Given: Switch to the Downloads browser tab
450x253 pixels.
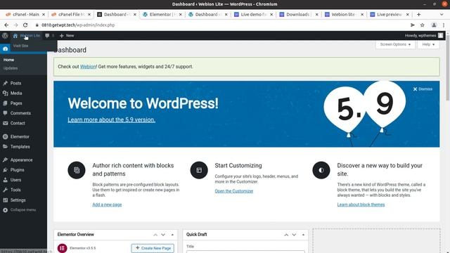Looking at the screenshot, I should click(299, 14).
